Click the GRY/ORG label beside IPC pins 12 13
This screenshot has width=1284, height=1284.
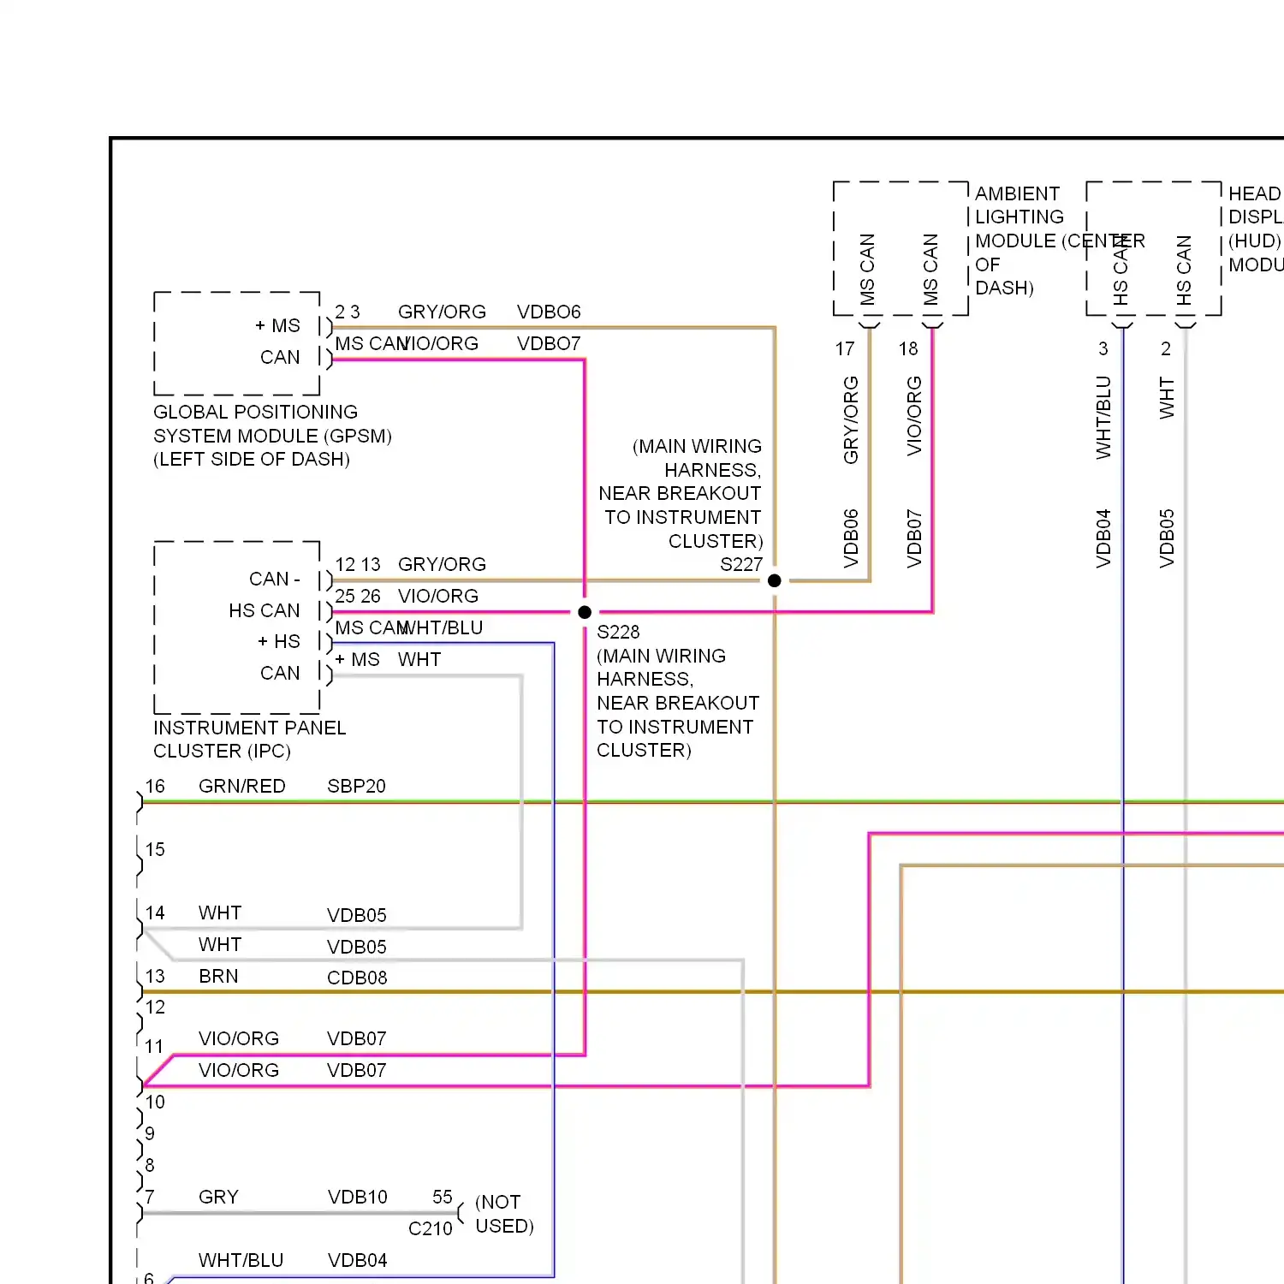(442, 564)
